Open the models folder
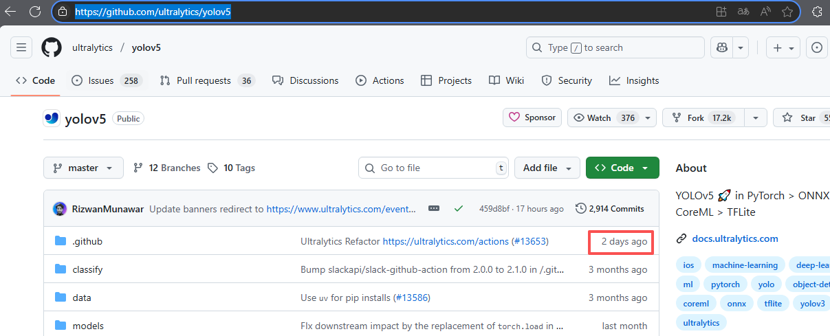This screenshot has width=830, height=336. (88, 326)
